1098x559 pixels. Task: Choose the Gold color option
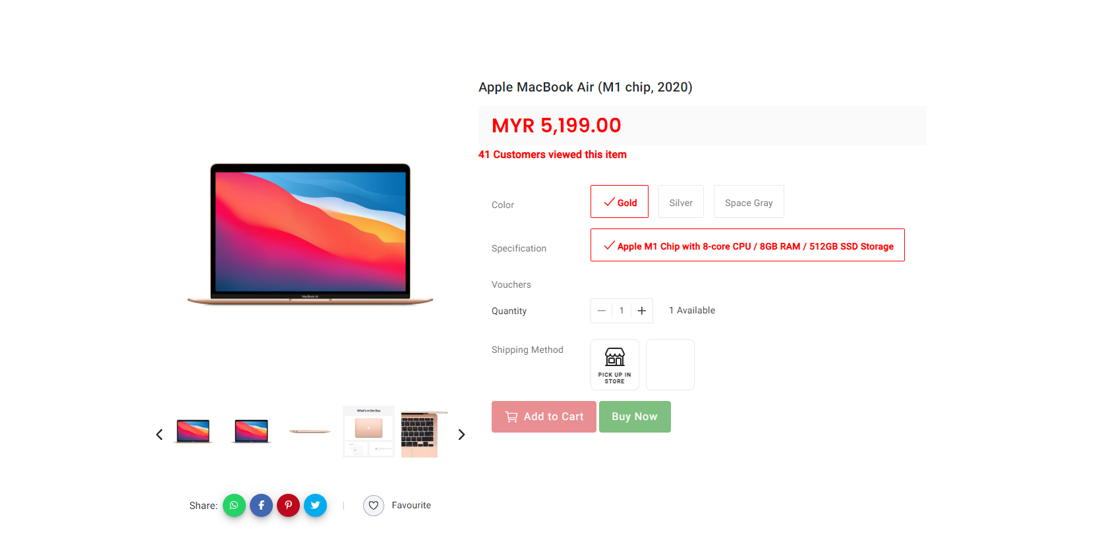point(620,201)
